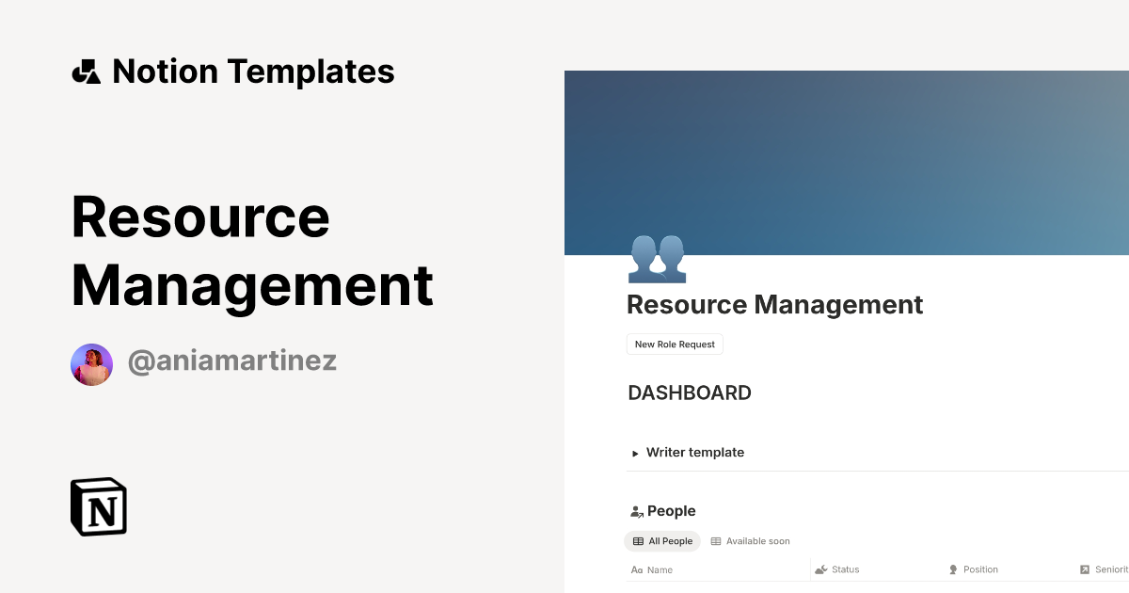Click the New Role Request button
Image resolution: width=1129 pixels, height=593 pixels.
[675, 344]
